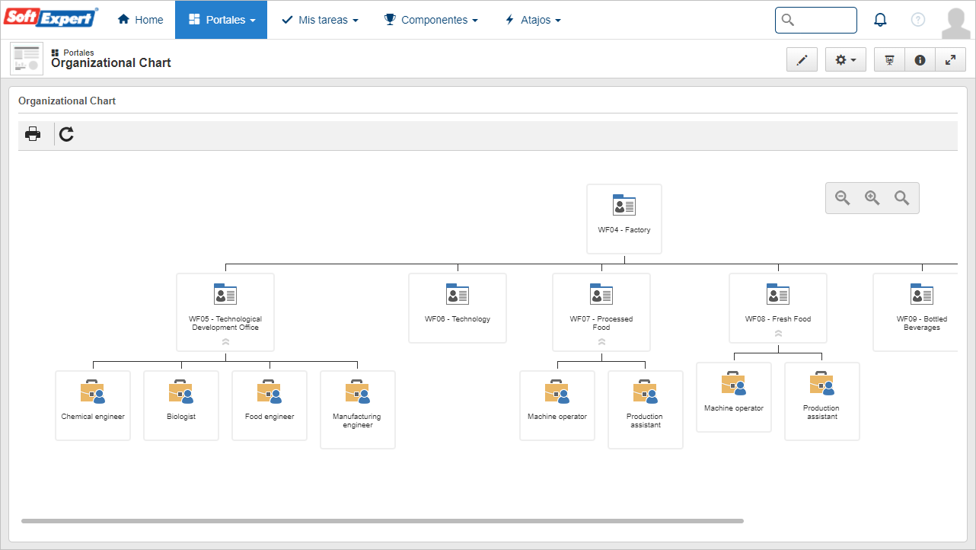Collapse the WF05 Technological Development Office node
The width and height of the screenshot is (976, 550).
(225, 341)
